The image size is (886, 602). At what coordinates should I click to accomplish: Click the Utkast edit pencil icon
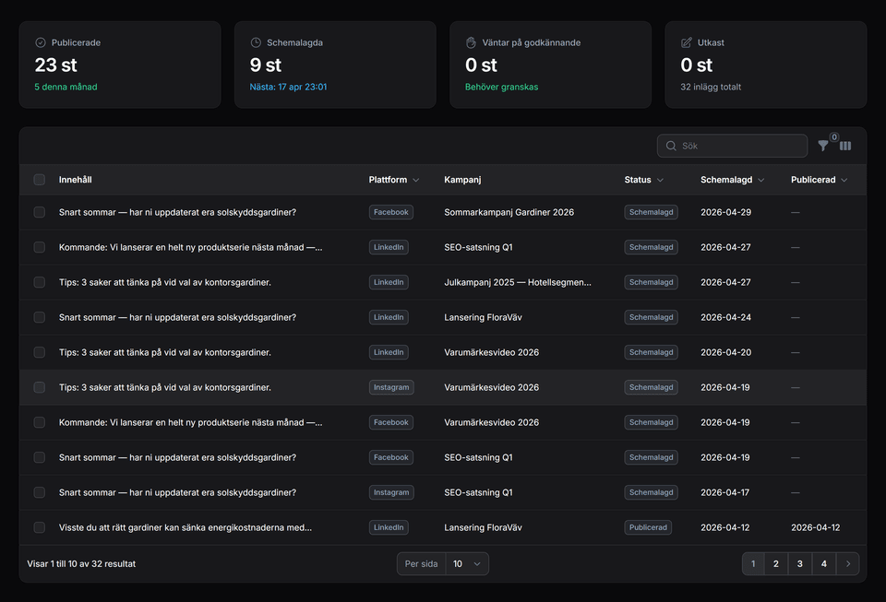click(x=686, y=42)
